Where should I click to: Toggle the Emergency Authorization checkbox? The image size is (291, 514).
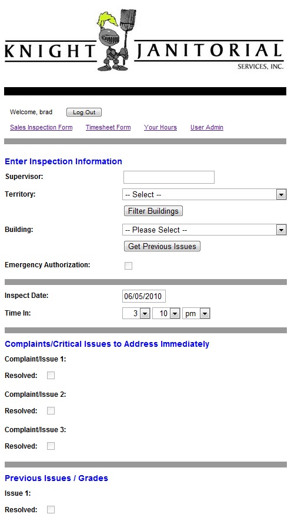(128, 266)
